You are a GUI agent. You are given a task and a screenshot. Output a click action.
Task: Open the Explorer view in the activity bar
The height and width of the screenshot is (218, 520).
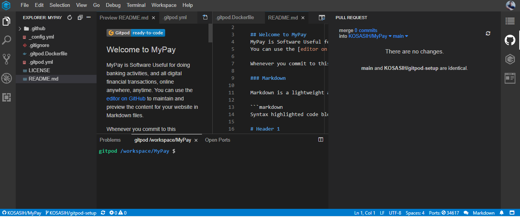(x=7, y=21)
